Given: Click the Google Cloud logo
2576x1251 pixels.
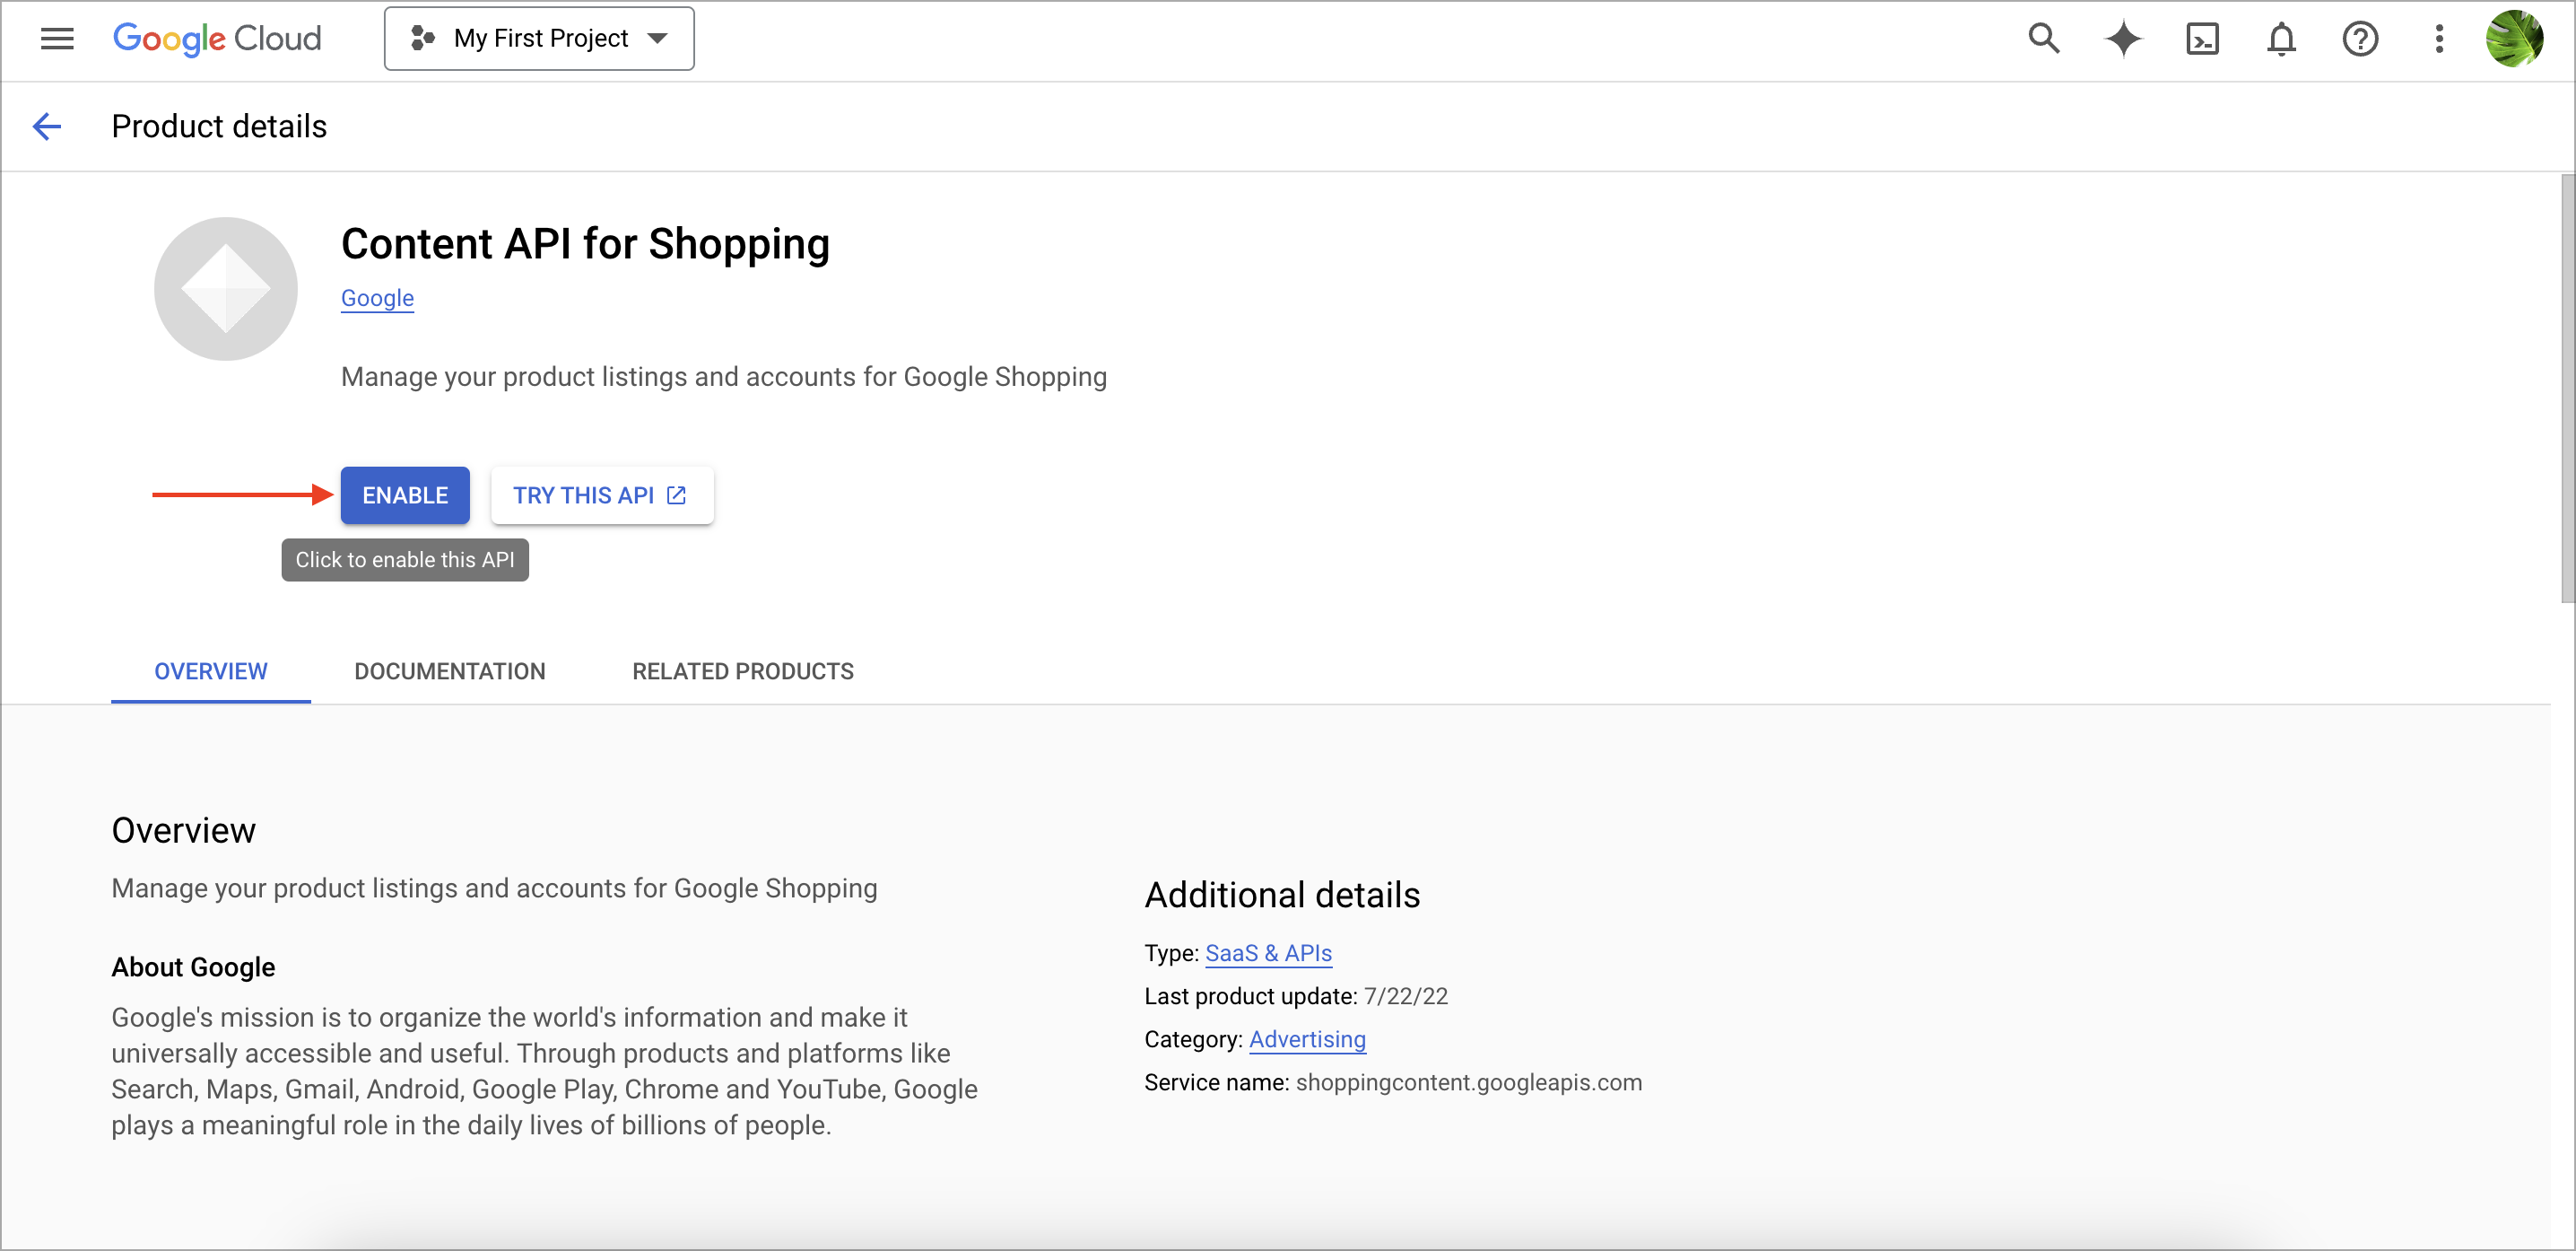Looking at the screenshot, I should pos(217,39).
